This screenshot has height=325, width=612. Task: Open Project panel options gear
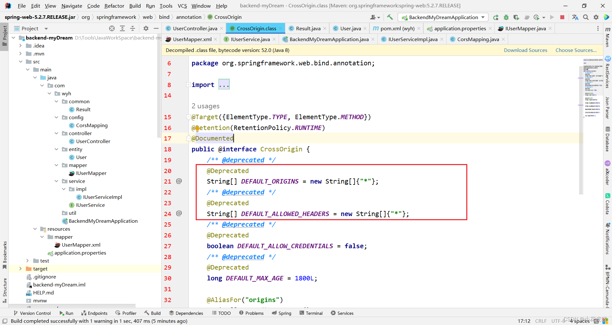(146, 28)
